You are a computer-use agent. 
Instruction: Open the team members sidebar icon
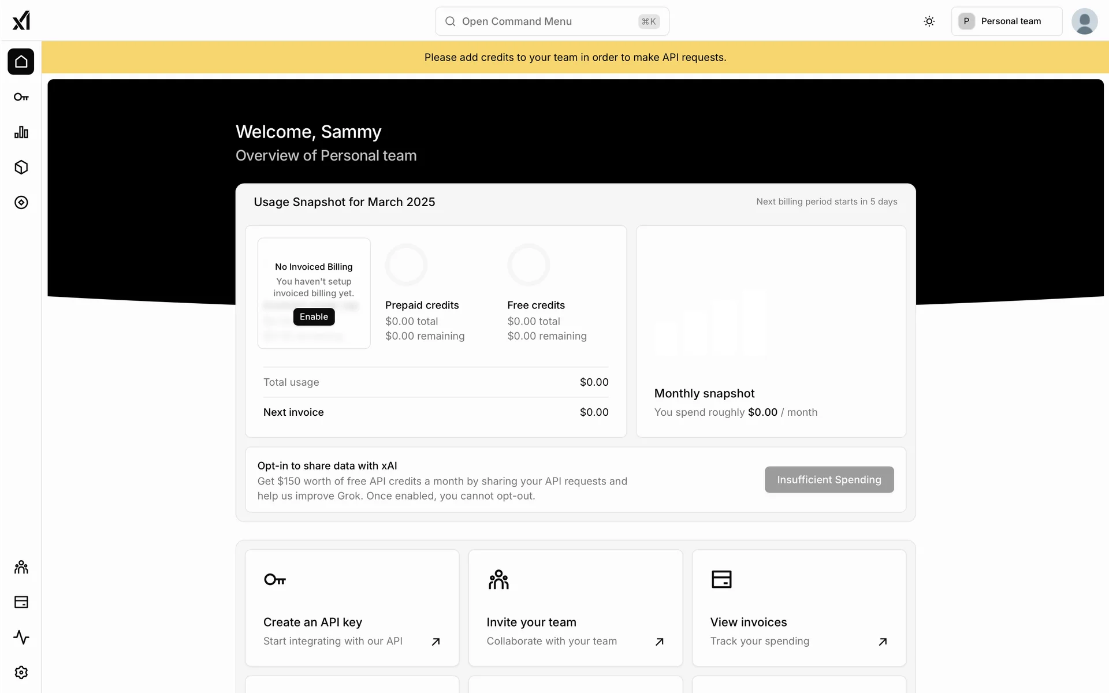(x=21, y=567)
